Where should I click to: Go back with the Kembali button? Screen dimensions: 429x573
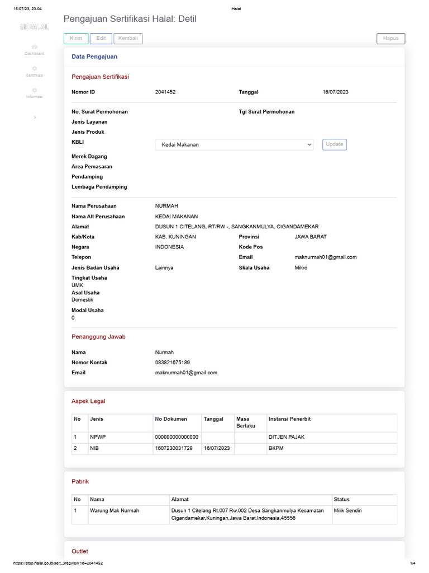click(128, 39)
